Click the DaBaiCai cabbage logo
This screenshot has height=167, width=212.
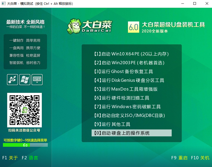click(x=89, y=26)
